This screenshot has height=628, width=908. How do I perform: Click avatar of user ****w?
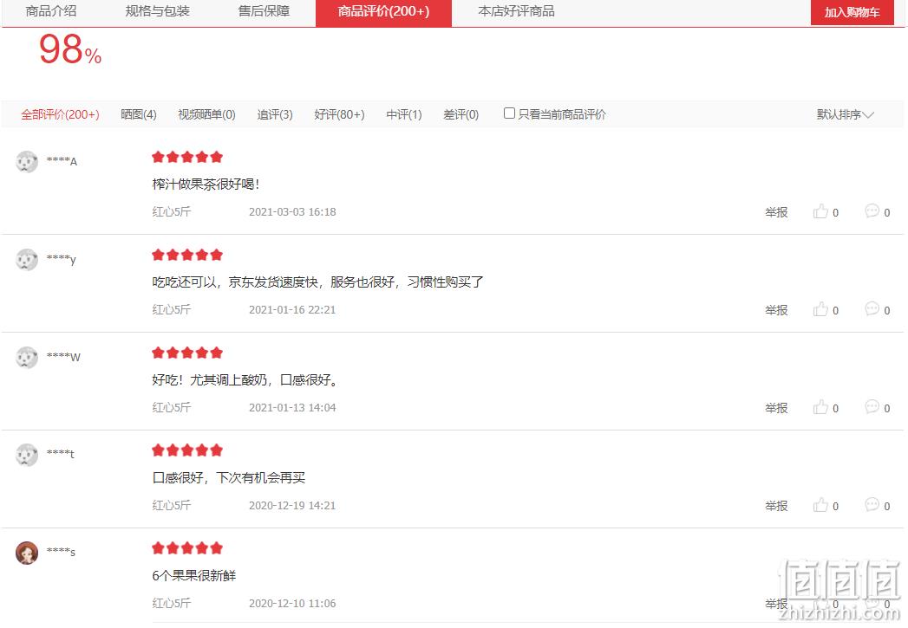pyautogui.click(x=27, y=358)
